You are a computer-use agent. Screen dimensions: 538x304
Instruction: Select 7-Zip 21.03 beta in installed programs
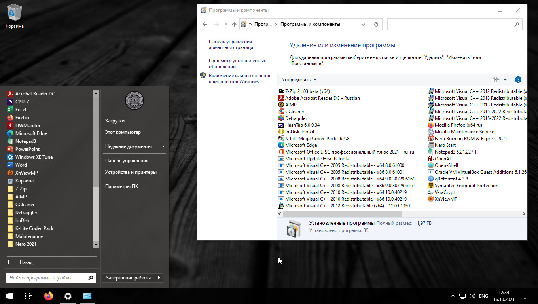(304, 91)
